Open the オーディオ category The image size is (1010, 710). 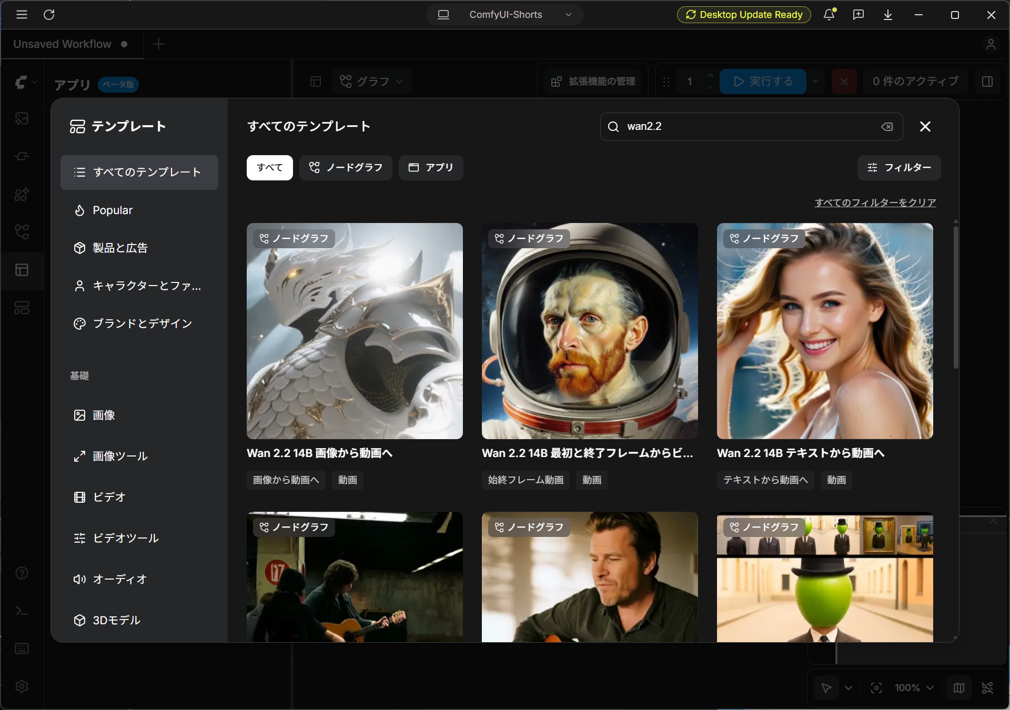click(139, 579)
